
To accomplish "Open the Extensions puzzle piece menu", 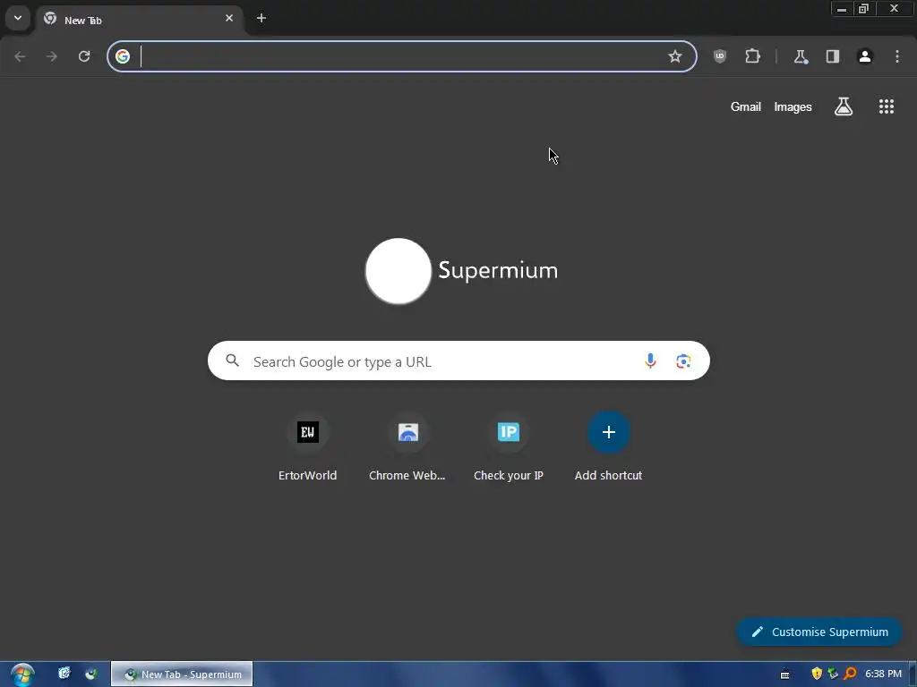I will [752, 56].
